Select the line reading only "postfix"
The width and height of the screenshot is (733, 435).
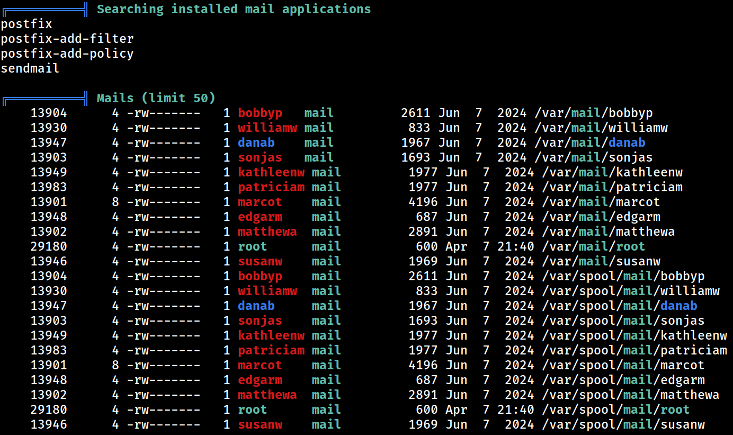26,24
